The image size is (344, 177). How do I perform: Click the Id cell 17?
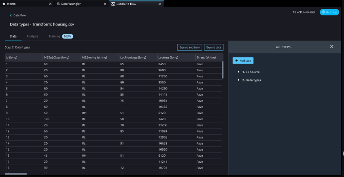coord(7,162)
